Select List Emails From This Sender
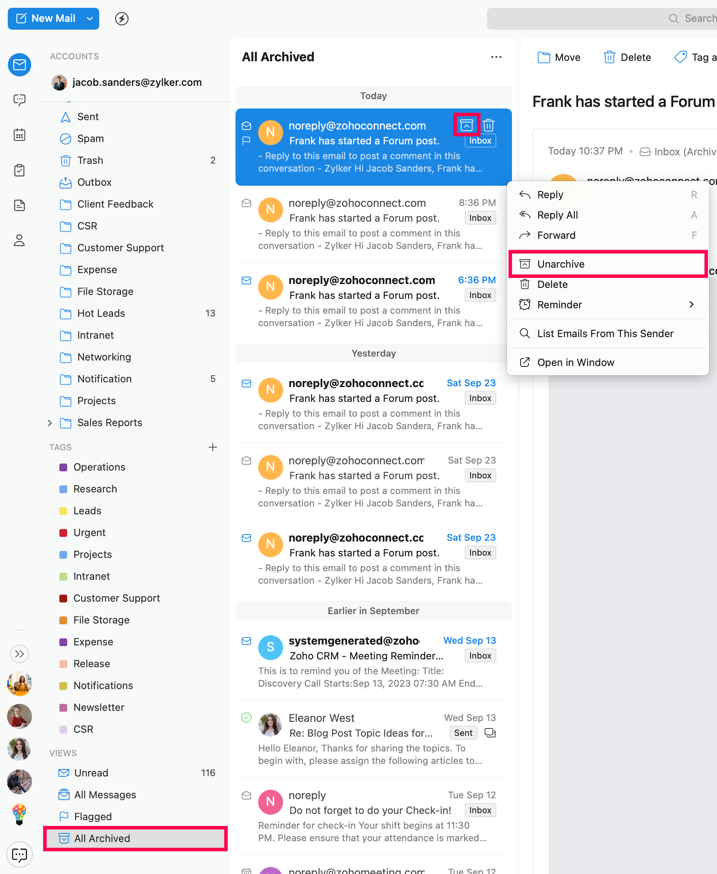 [608, 333]
